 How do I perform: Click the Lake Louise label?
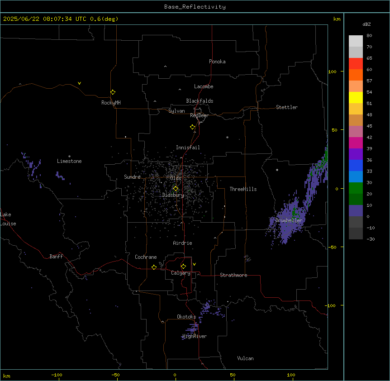(x=8, y=219)
